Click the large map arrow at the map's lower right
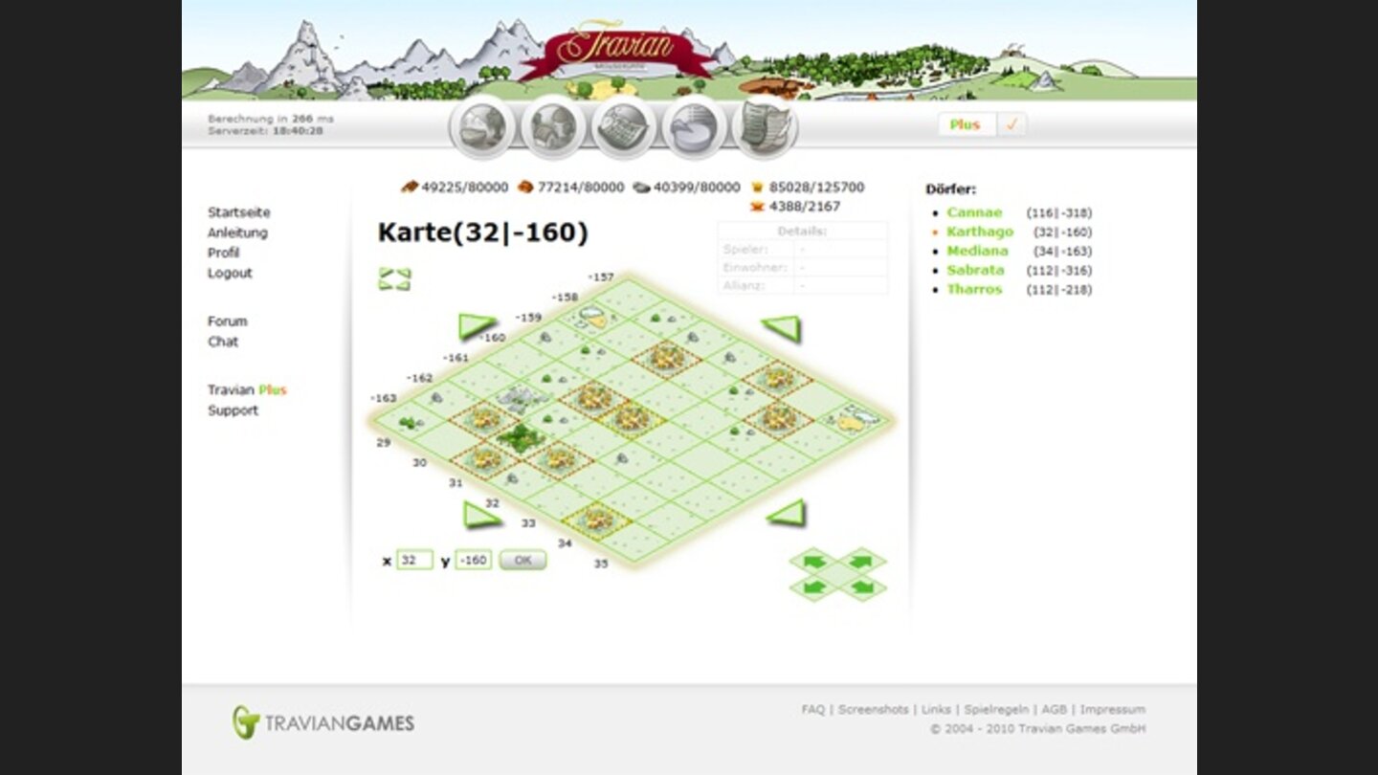This screenshot has width=1378, height=775. 787,513
